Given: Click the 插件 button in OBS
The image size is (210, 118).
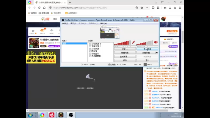Looking at the screenshot, I should (x=125, y=61).
